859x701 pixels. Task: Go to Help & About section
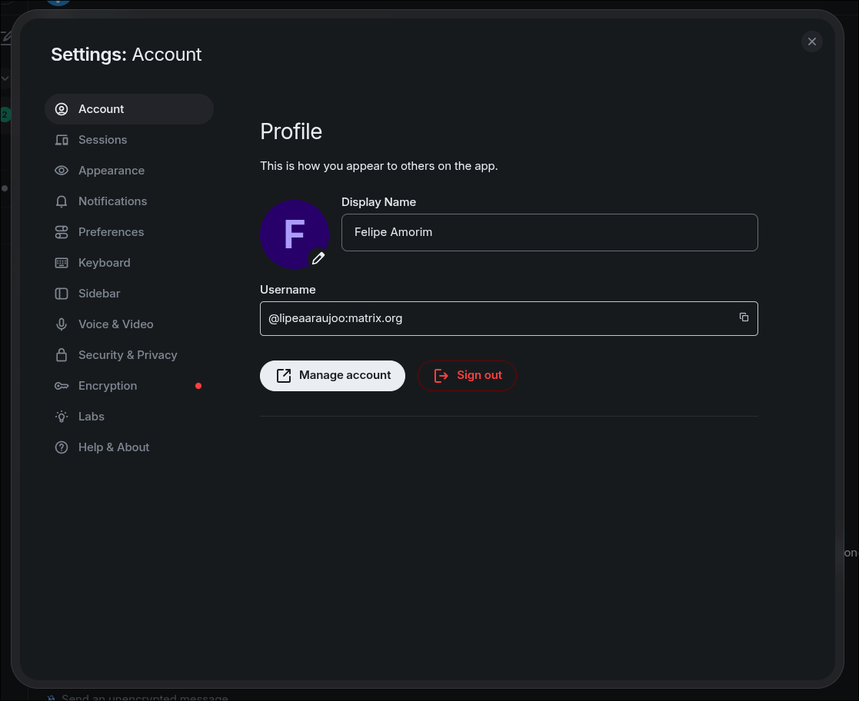pyautogui.click(x=114, y=447)
